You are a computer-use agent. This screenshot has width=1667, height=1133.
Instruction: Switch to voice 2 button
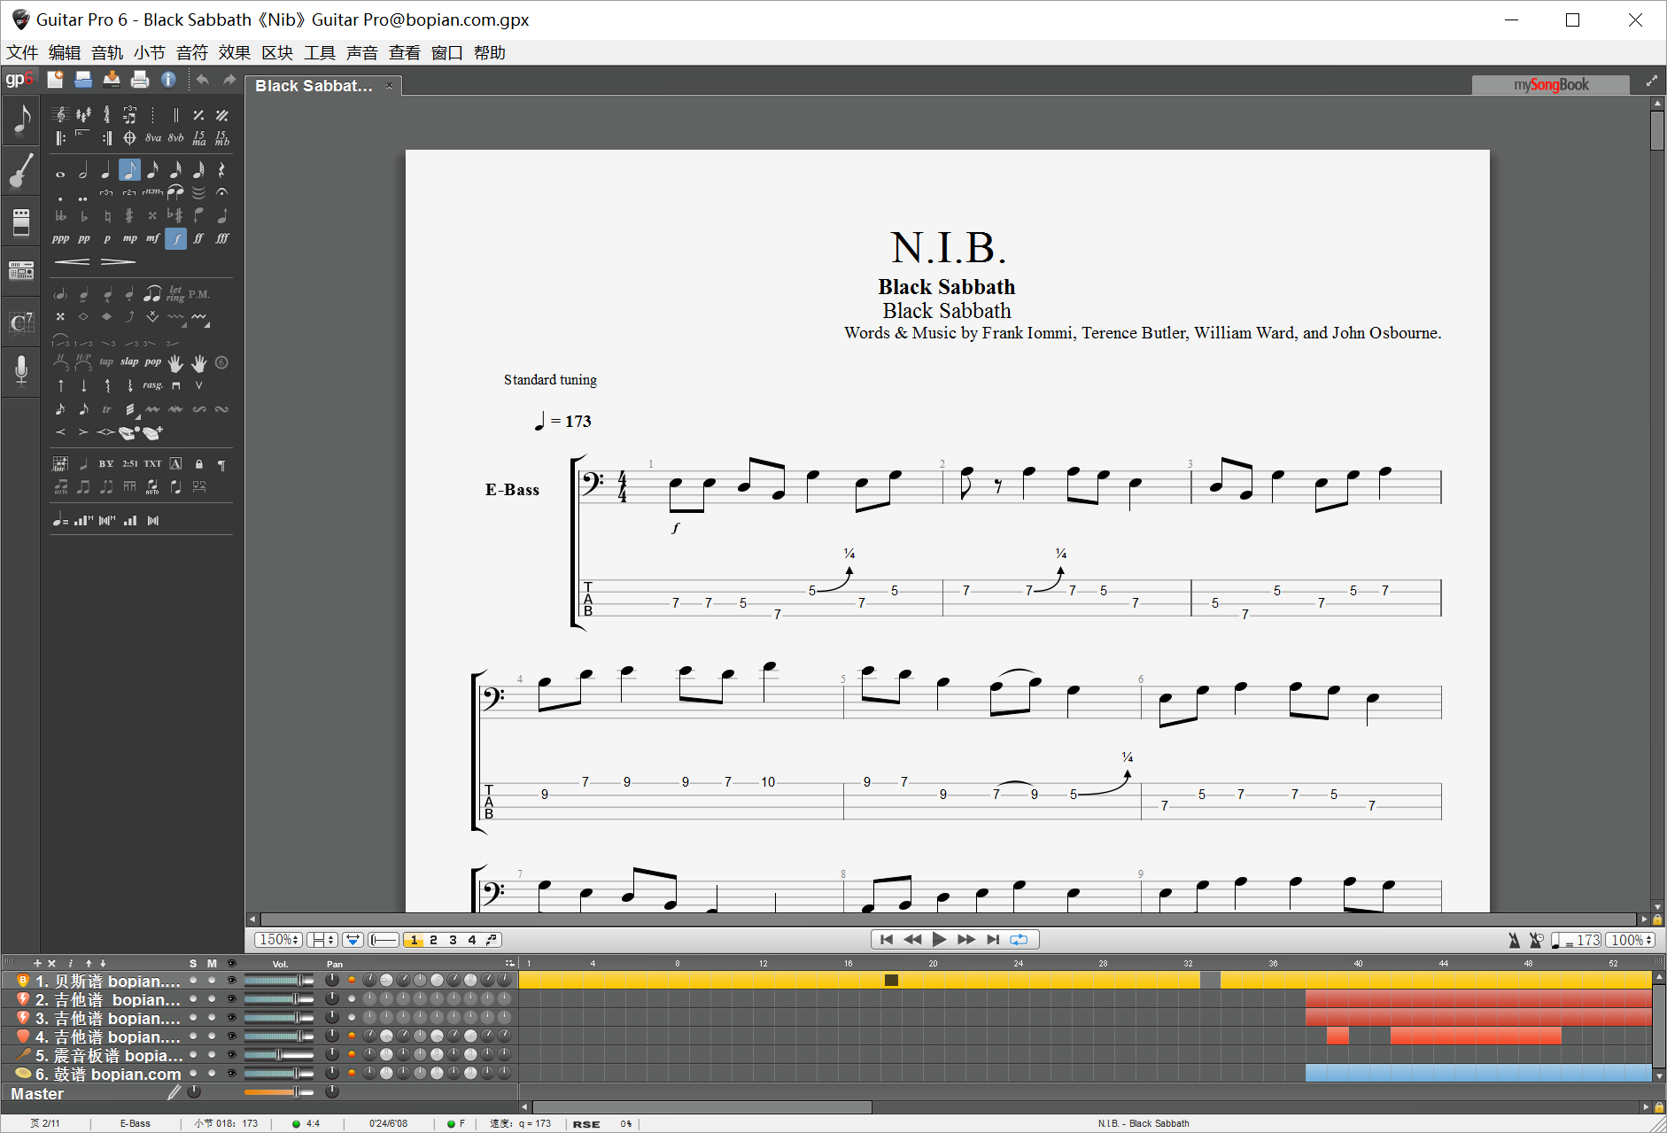coord(433,940)
